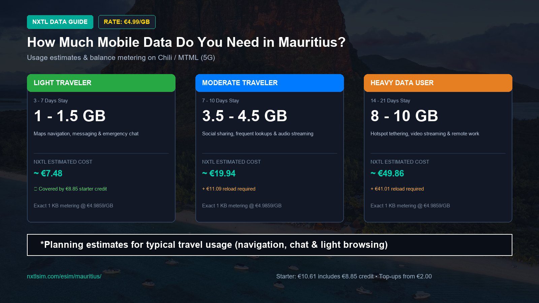Click the RATE: €4.99/GB badge
The height and width of the screenshot is (303, 539).
(127, 22)
